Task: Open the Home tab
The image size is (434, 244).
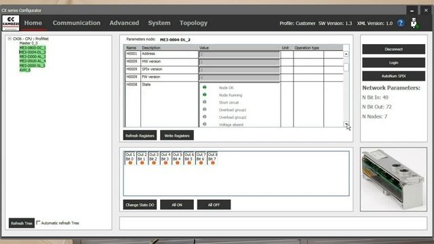Action: (33, 23)
